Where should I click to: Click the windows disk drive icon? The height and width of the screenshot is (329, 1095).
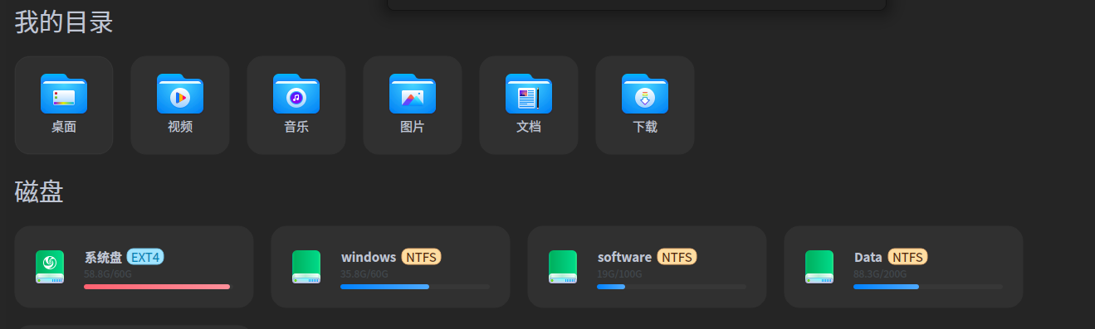(x=306, y=267)
